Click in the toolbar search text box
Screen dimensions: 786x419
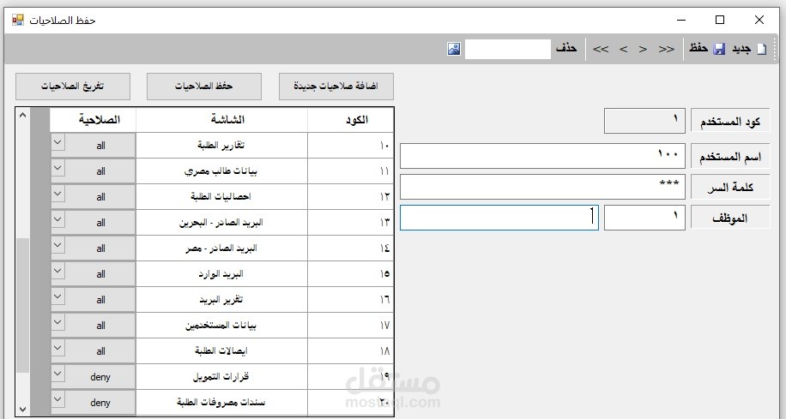[507, 49]
